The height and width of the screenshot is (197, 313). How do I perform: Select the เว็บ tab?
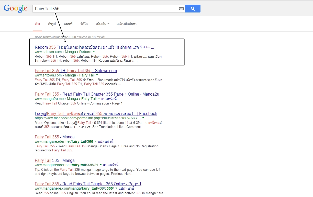click(x=37, y=24)
